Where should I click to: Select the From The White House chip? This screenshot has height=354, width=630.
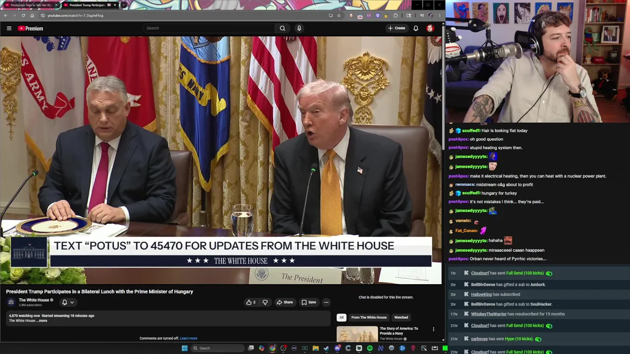(x=369, y=317)
